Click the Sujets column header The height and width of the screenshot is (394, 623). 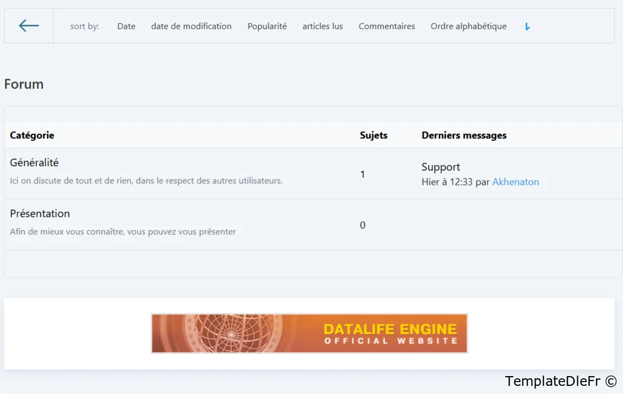tap(373, 135)
